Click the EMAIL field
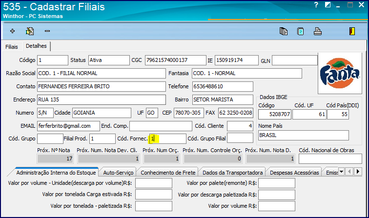The width and height of the screenshot is (369, 218). pyautogui.click(x=68, y=126)
